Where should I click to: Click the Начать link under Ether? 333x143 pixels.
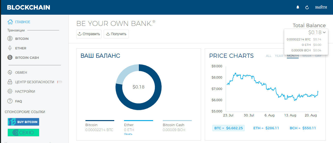pyautogui.click(x=128, y=134)
